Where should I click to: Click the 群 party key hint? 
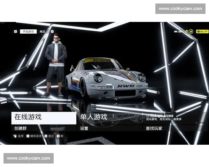coord(60,136)
